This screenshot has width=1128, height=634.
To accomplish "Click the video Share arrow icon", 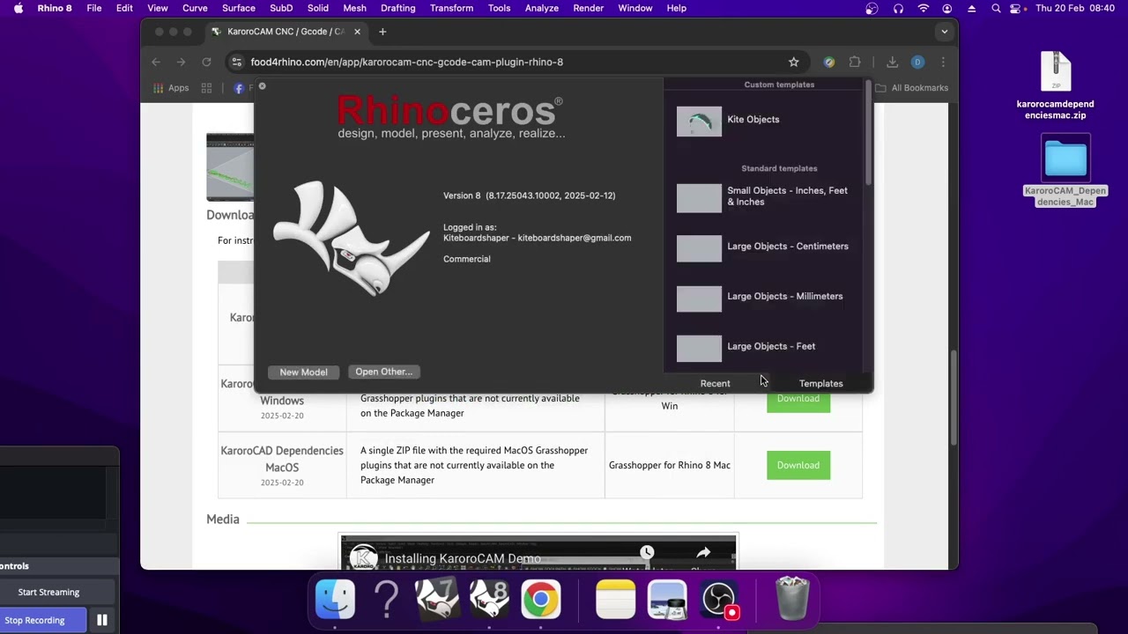I will [x=703, y=553].
